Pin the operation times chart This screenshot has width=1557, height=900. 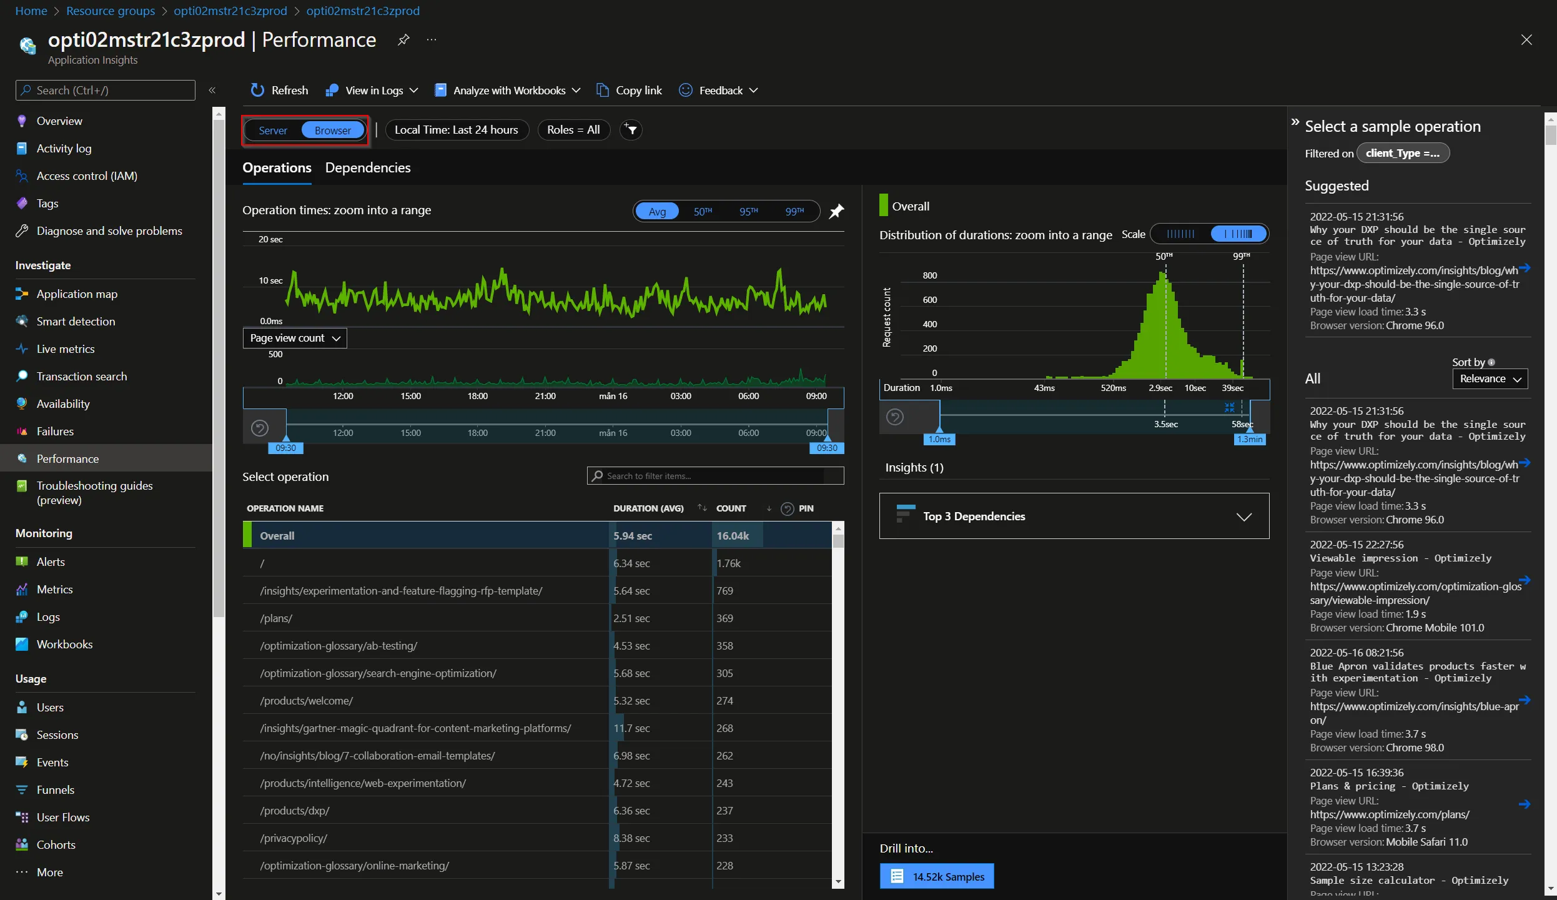tap(836, 211)
